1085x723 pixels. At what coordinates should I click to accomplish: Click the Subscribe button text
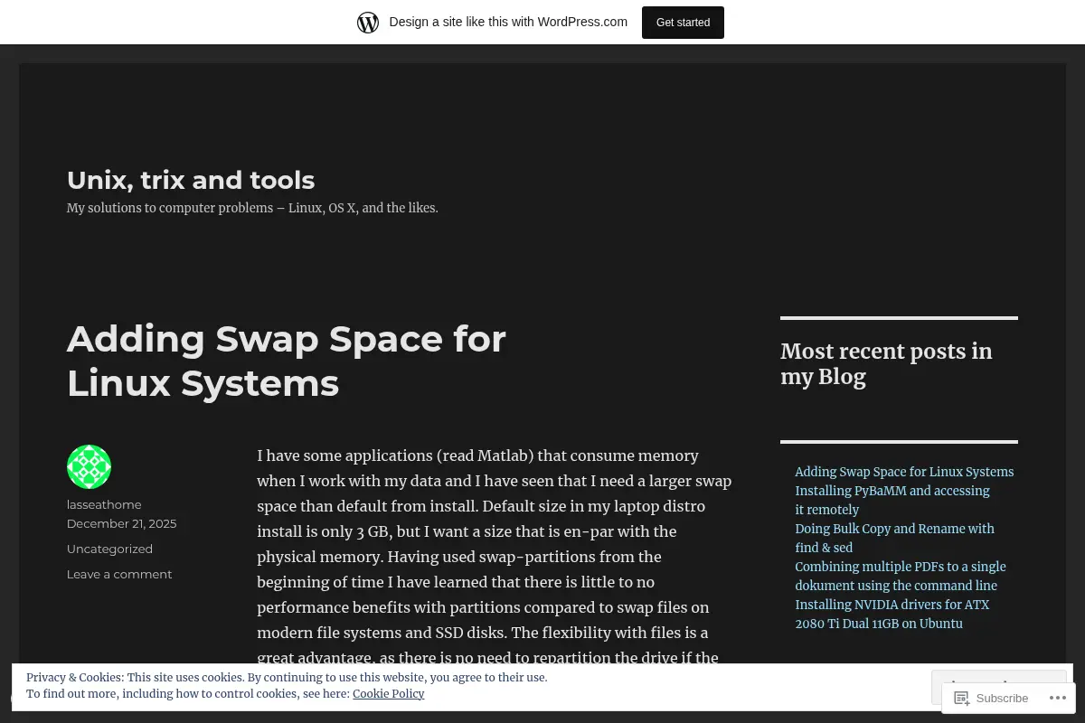(x=1002, y=698)
